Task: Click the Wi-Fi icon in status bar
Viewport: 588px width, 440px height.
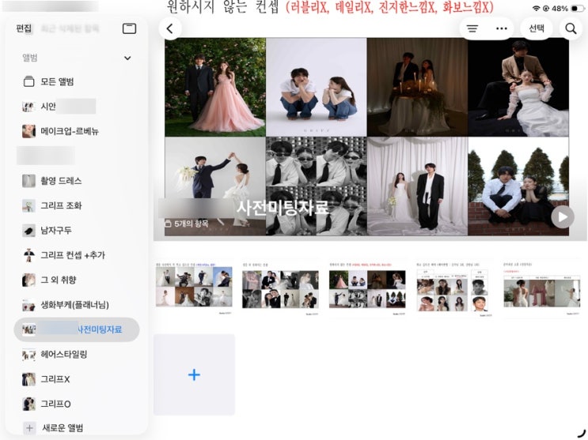Action: tap(537, 8)
